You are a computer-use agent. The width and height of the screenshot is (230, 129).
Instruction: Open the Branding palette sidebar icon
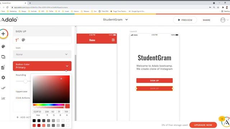tap(3, 47)
